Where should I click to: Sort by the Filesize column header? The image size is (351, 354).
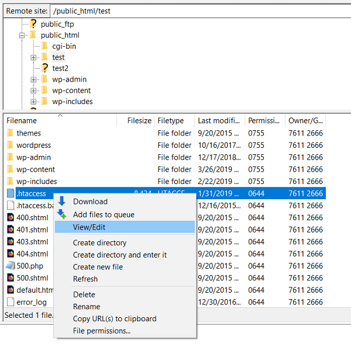(x=136, y=120)
